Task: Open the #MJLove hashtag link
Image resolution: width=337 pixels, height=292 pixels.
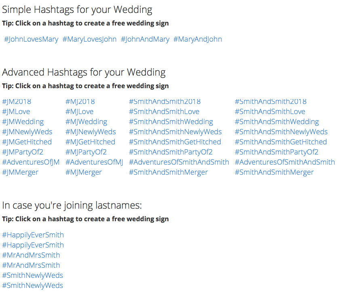Action: [x=80, y=112]
